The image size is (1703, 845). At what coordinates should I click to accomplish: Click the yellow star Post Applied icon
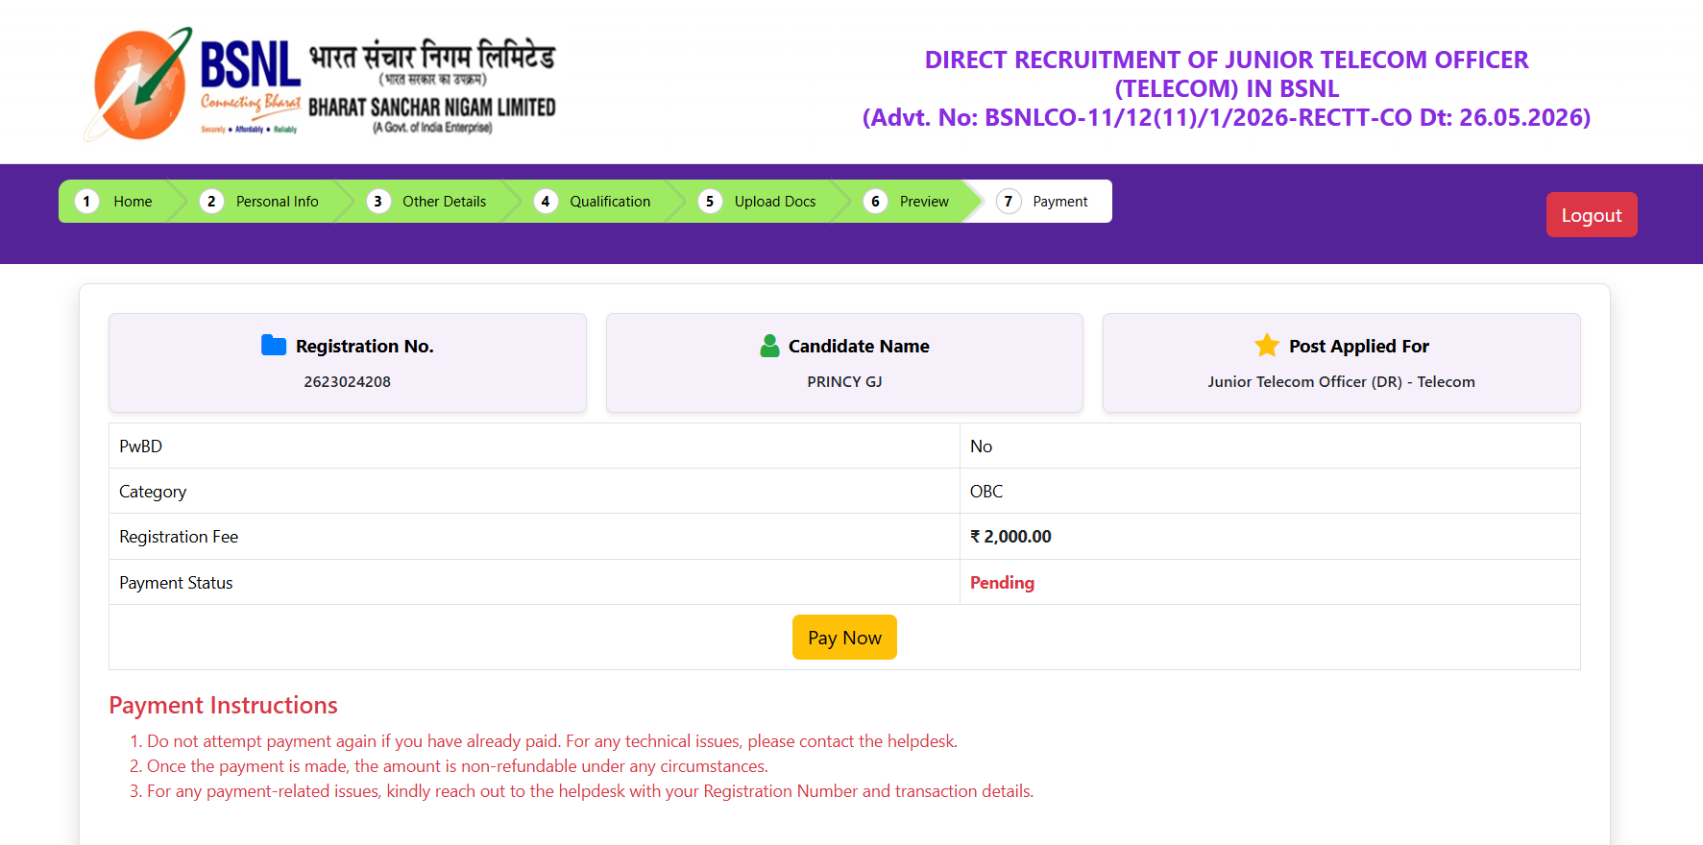(x=1267, y=346)
